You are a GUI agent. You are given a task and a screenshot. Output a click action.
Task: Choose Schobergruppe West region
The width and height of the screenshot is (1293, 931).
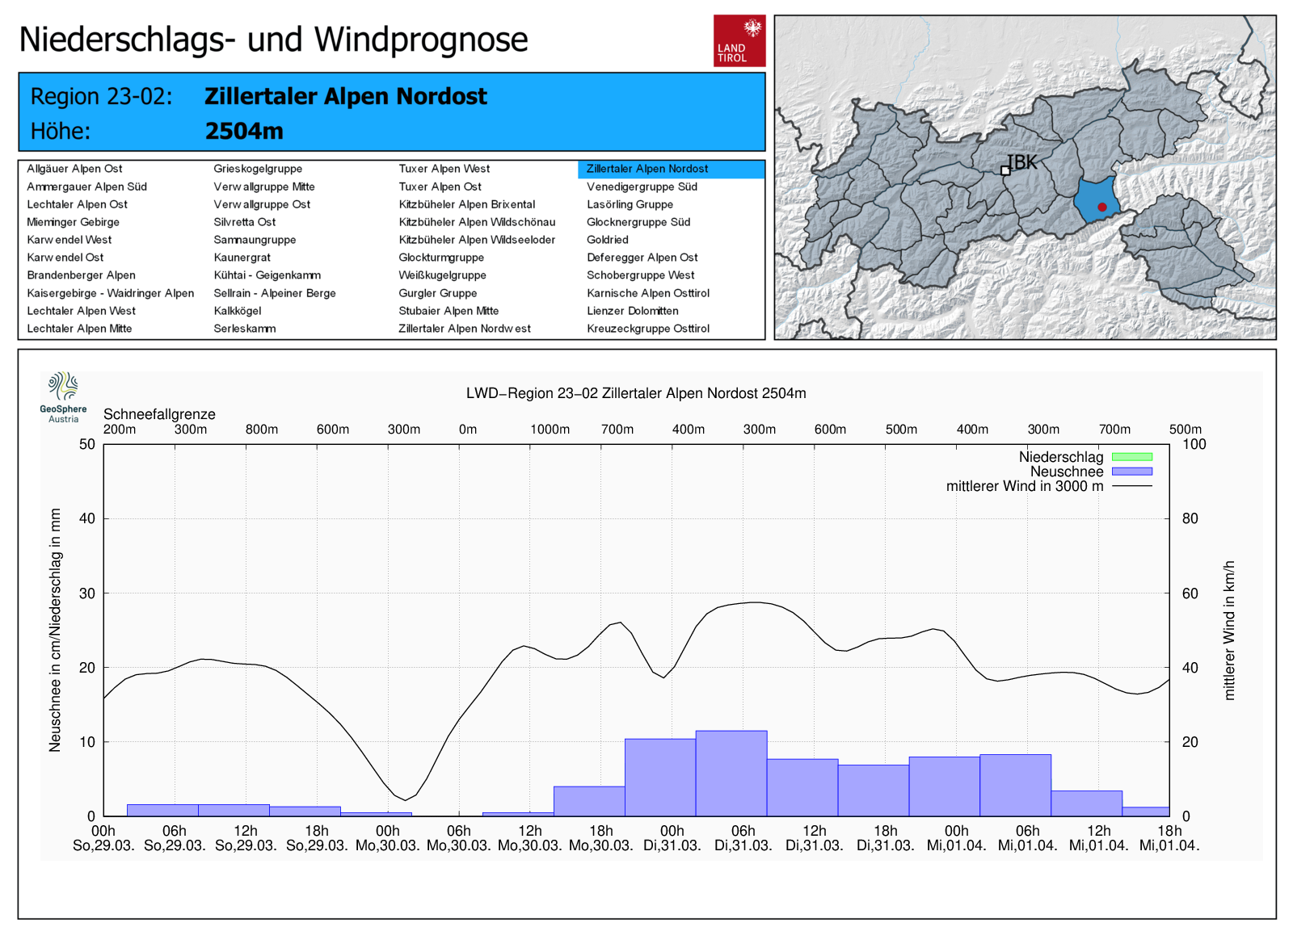coord(641,275)
